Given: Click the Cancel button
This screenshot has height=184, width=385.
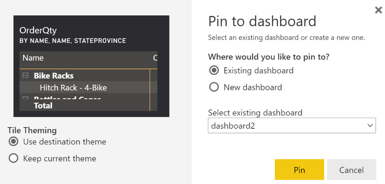Looking at the screenshot, I should pyautogui.click(x=351, y=170).
